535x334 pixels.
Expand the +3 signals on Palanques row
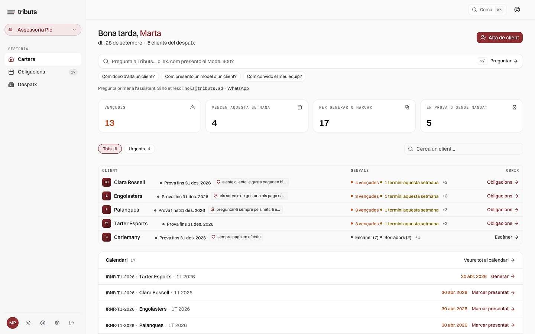click(445, 210)
